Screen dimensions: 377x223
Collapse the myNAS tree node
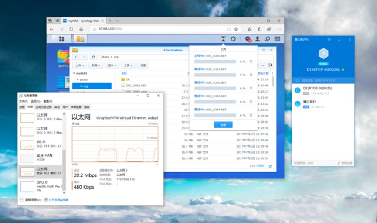pos(74,73)
